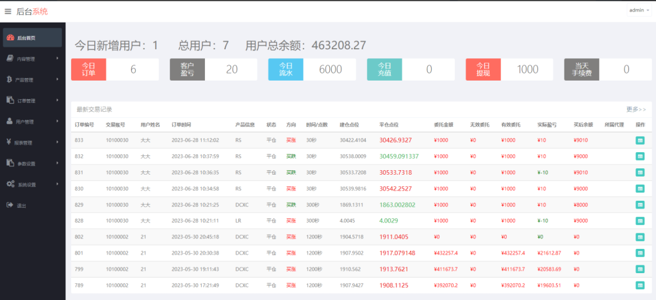Select 订单管理 label in the sidebar
The width and height of the screenshot is (656, 300).
point(26,100)
